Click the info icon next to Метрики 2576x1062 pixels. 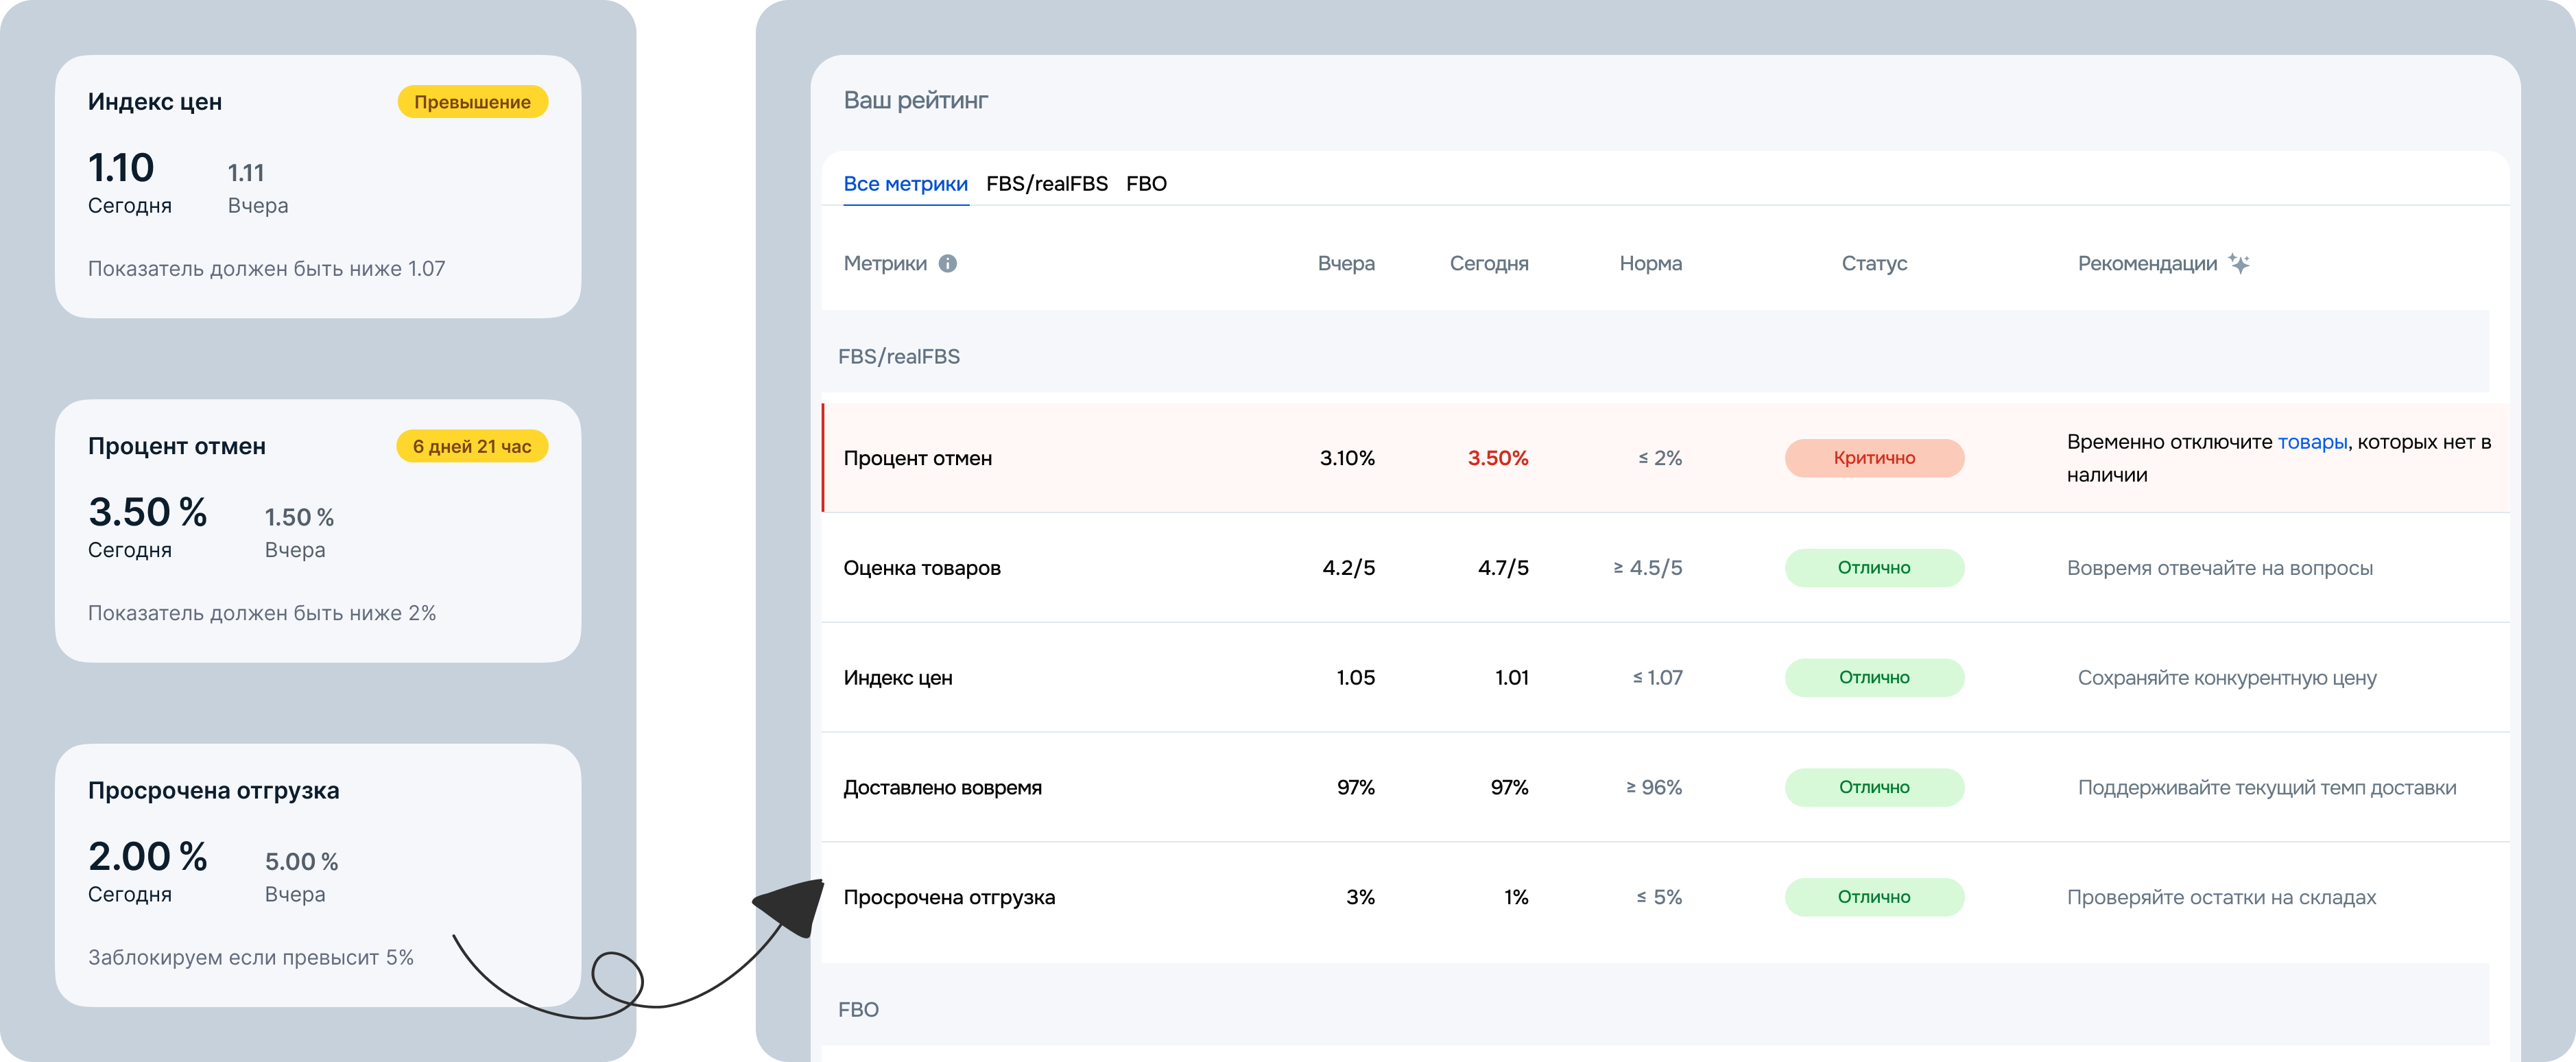[948, 264]
